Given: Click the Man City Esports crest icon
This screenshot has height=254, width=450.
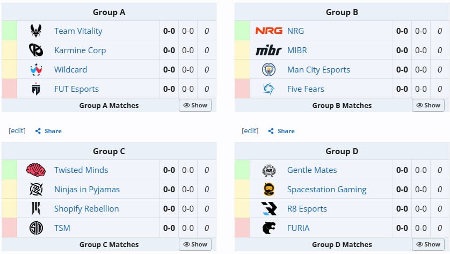Looking at the screenshot, I should click(x=268, y=69).
